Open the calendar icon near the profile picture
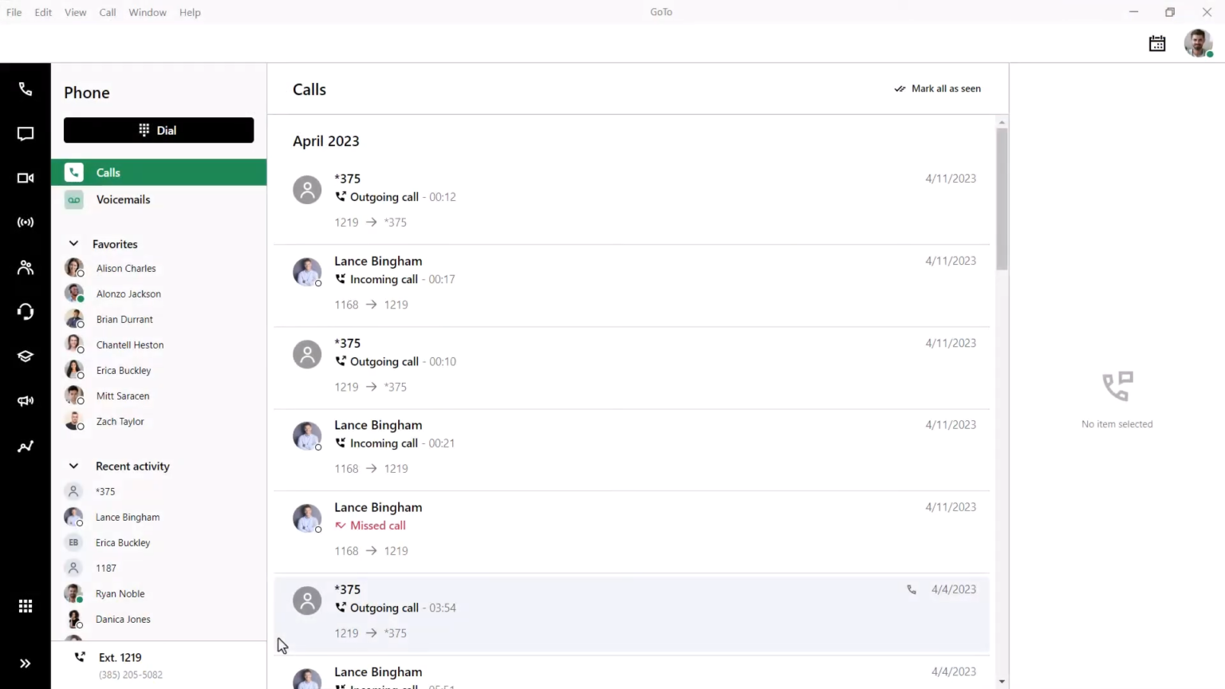This screenshot has width=1225, height=689. 1157,43
